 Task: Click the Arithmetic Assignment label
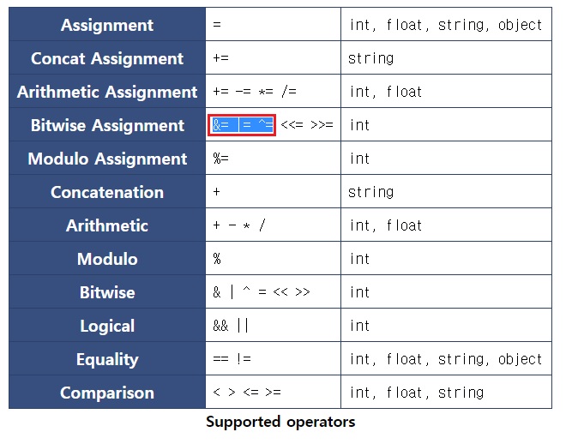(107, 92)
